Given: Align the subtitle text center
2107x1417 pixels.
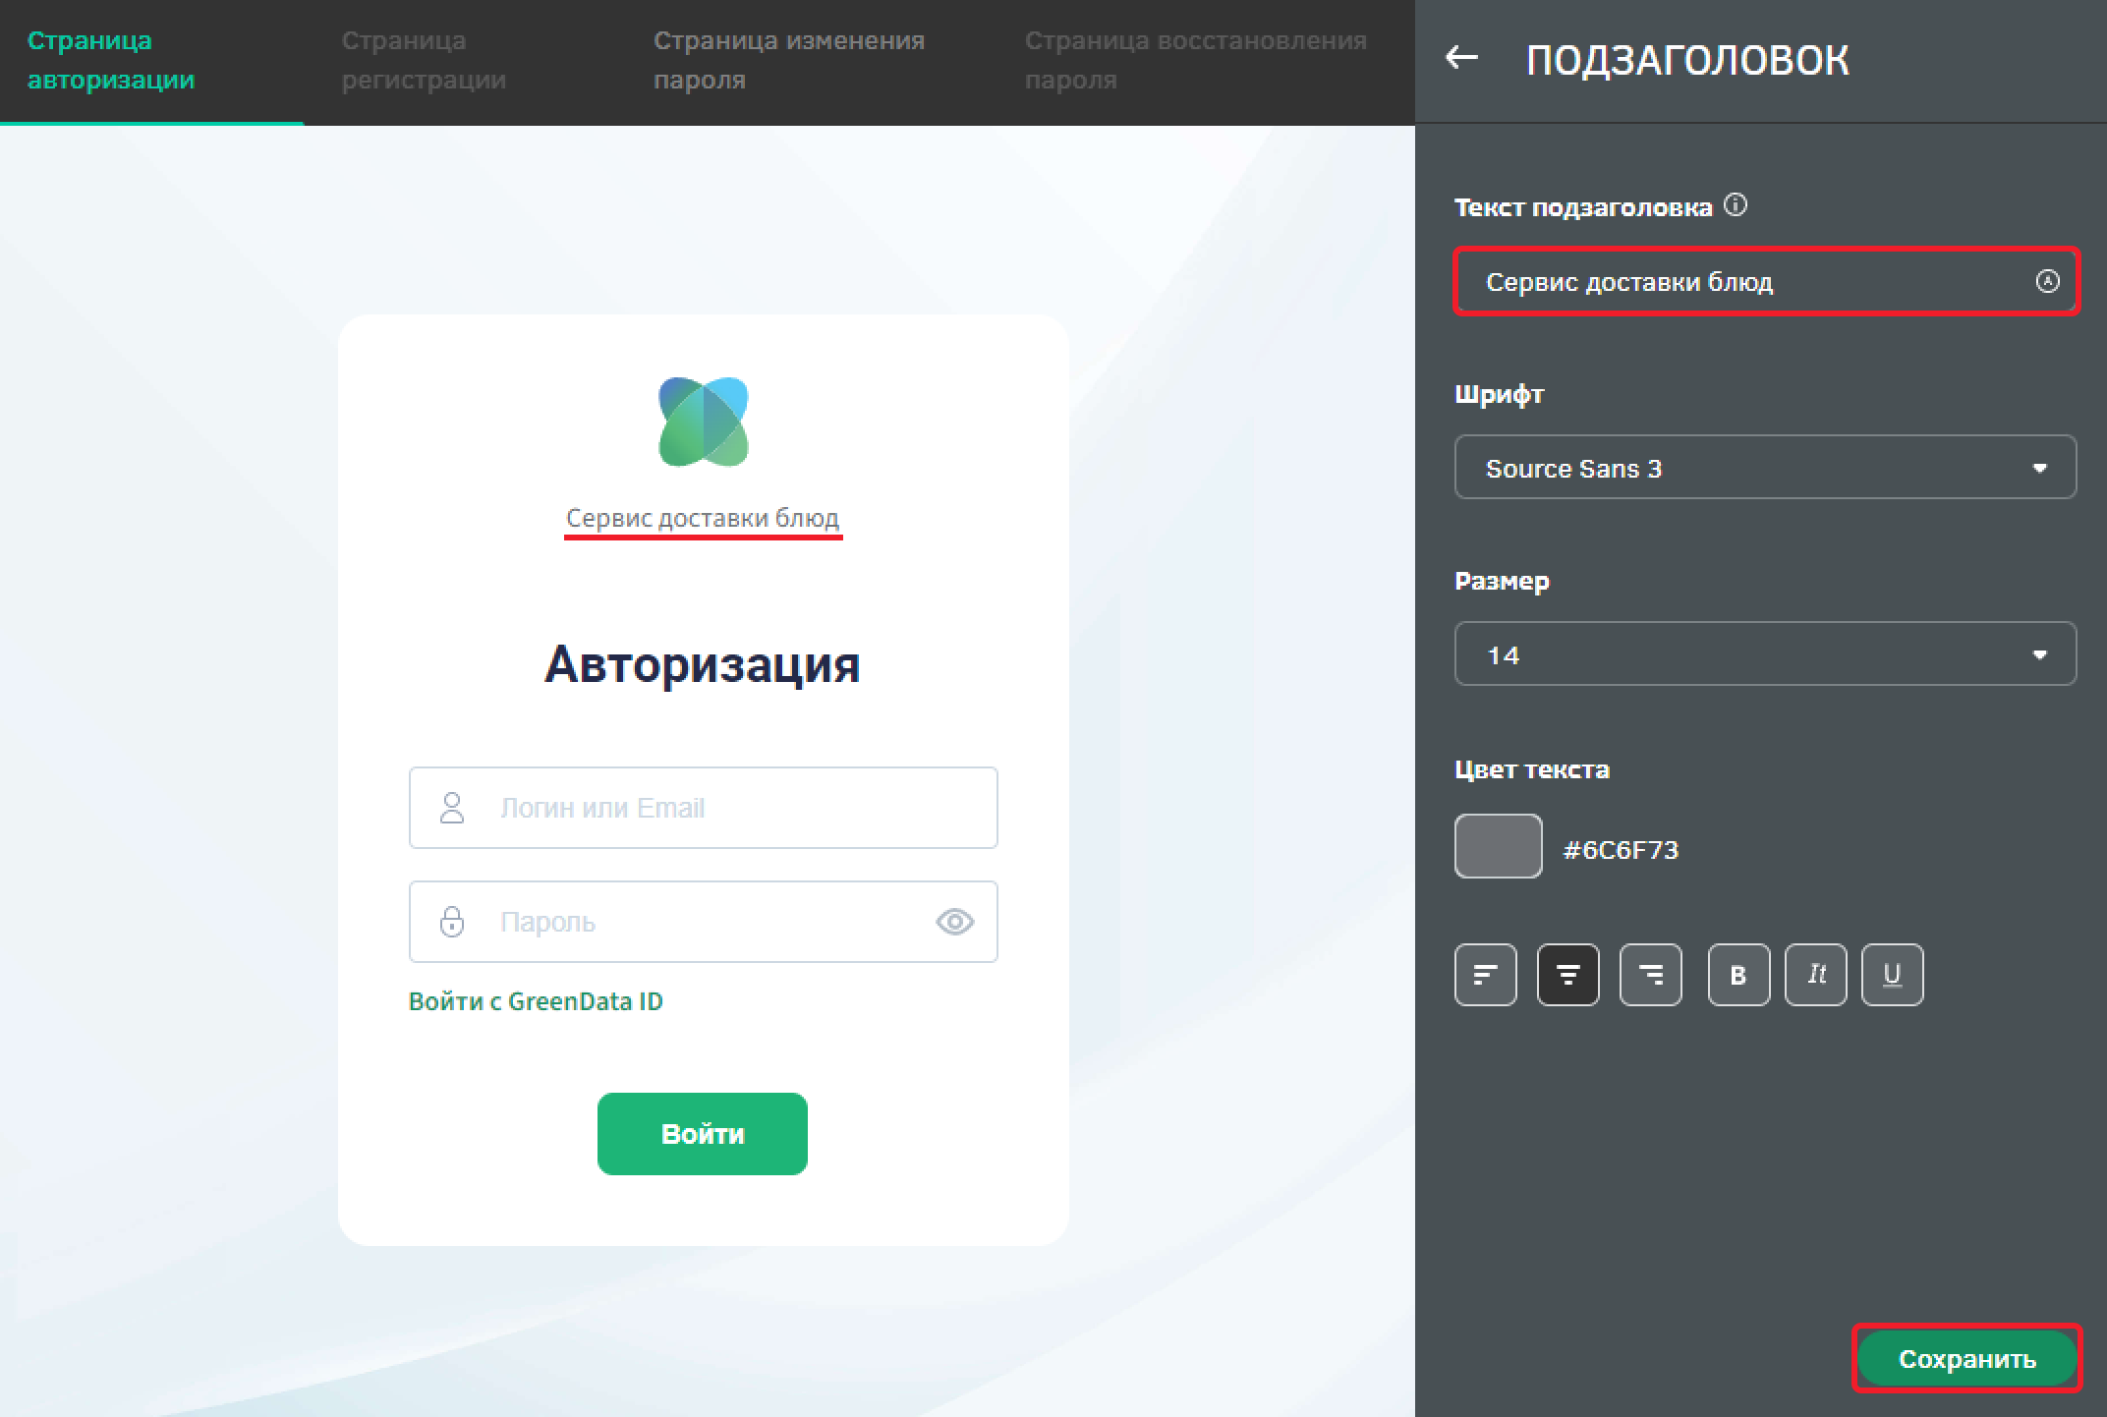Looking at the screenshot, I should tap(1567, 975).
